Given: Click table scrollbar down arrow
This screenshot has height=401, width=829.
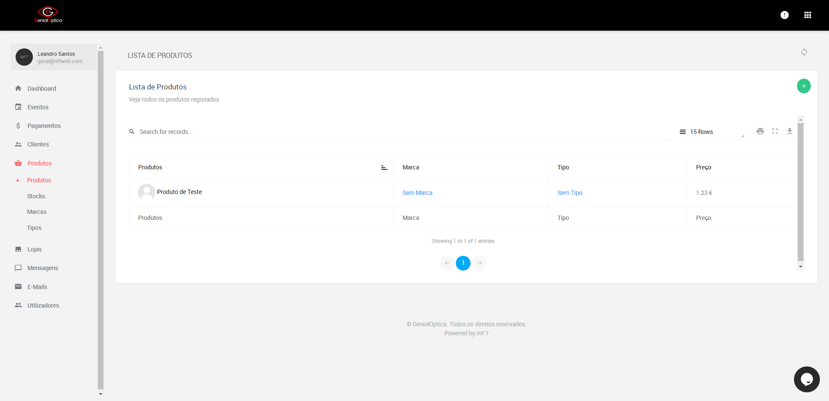Looking at the screenshot, I should tap(800, 267).
